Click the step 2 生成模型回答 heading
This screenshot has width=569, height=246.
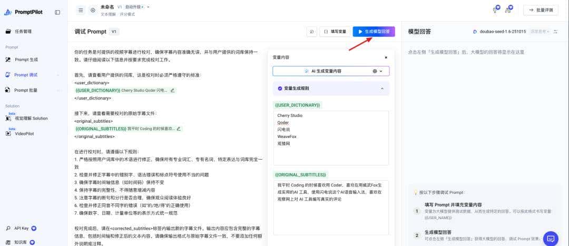438,232
